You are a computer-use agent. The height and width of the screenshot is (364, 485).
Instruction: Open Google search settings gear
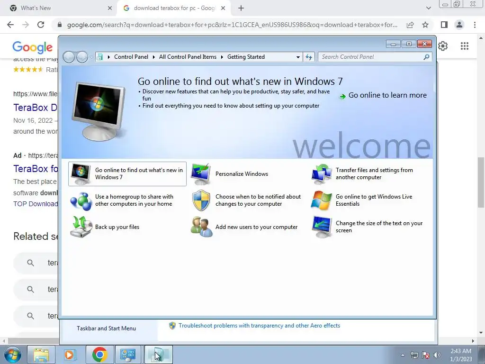pos(443,46)
